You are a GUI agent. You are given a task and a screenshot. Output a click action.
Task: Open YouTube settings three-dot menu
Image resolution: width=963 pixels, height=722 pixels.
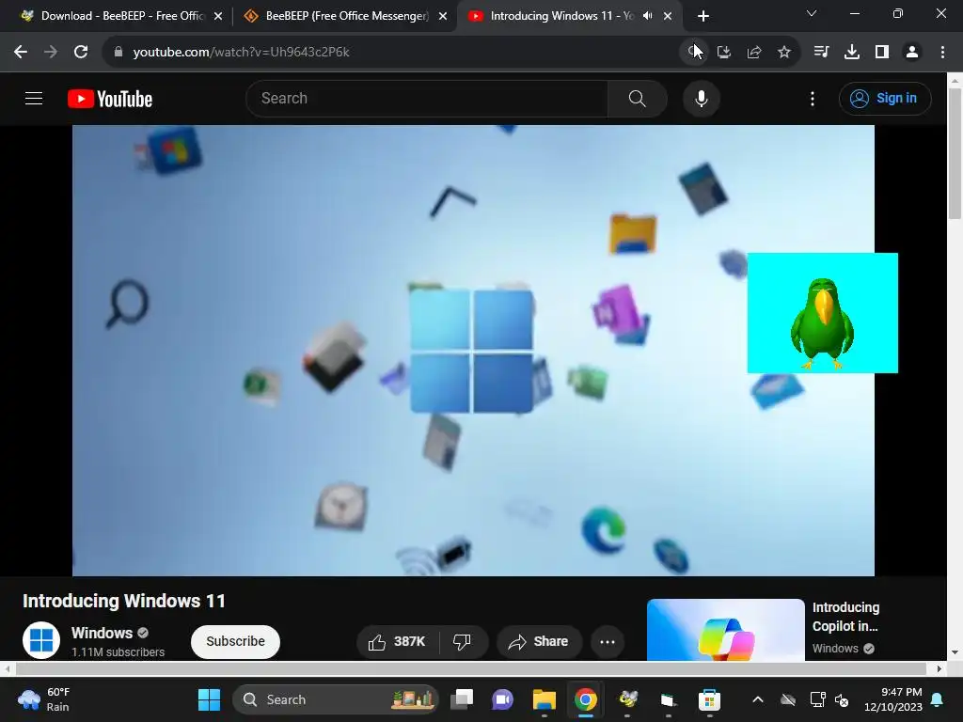point(813,98)
